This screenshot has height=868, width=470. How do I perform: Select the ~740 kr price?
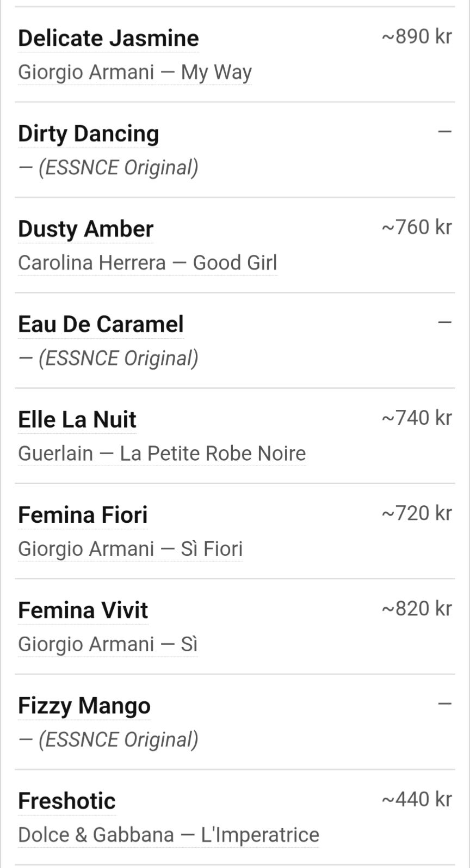(x=417, y=418)
